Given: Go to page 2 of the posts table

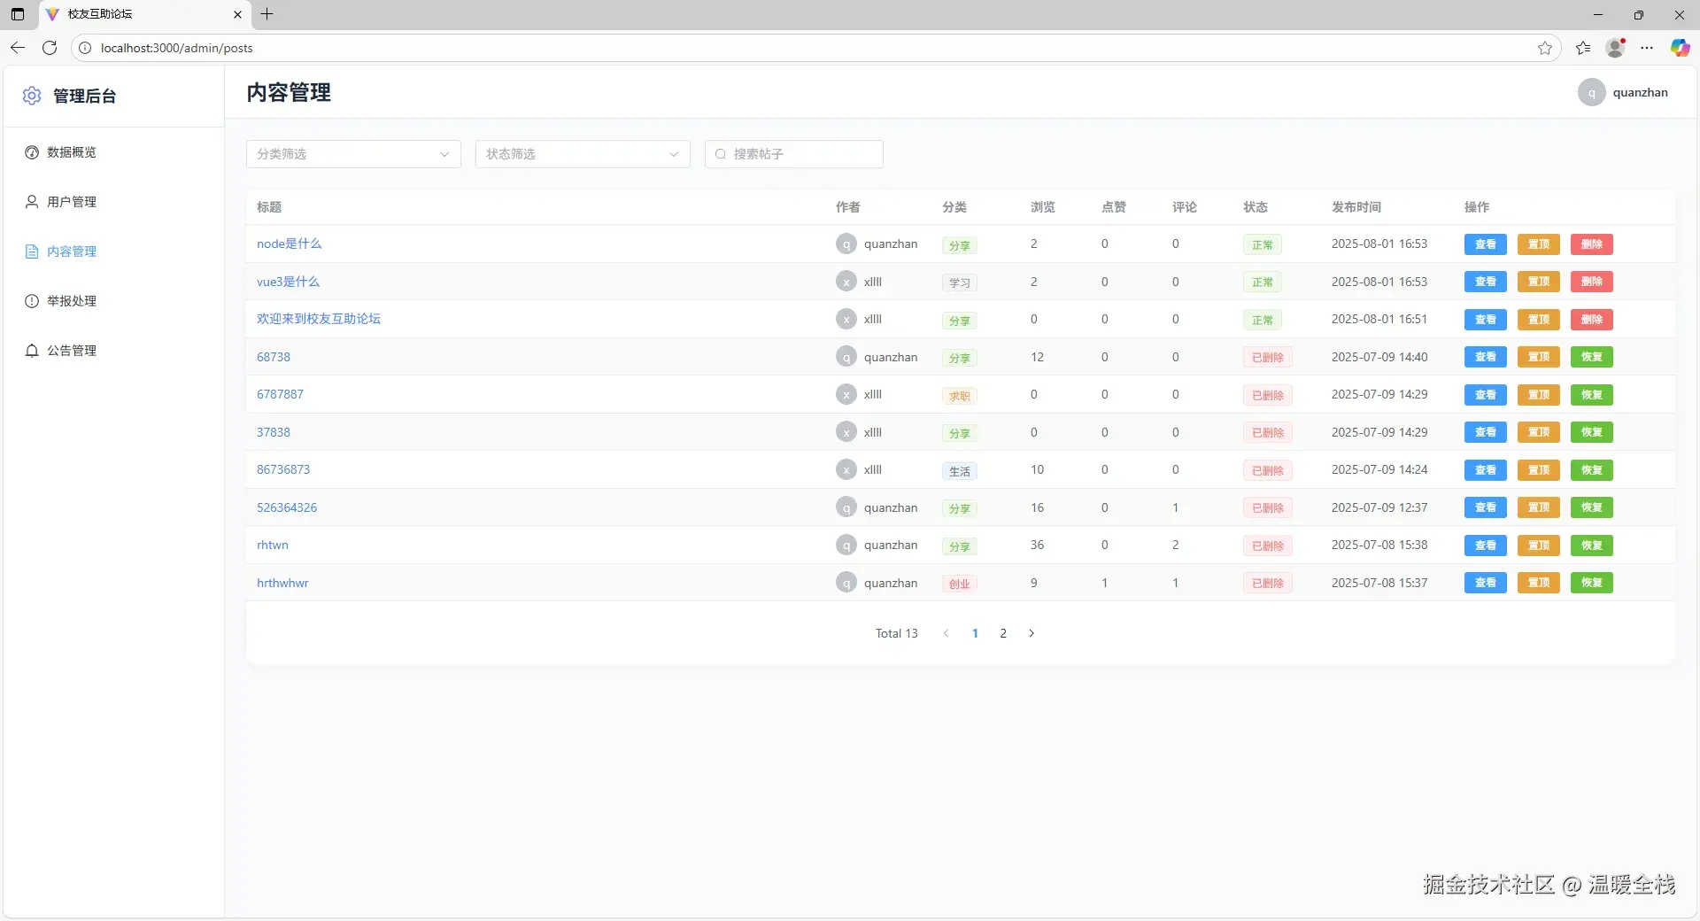Looking at the screenshot, I should pos(1003,633).
